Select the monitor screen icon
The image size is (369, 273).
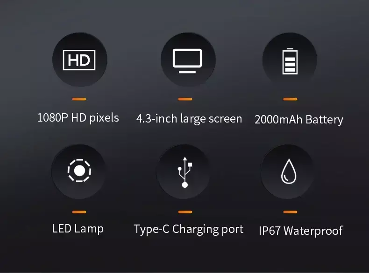pos(187,61)
